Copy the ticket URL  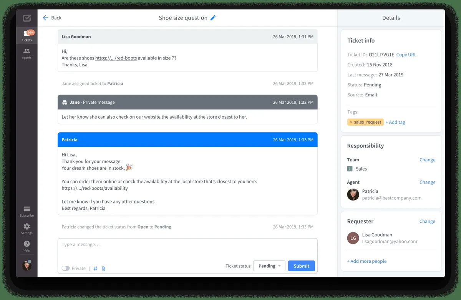point(406,55)
